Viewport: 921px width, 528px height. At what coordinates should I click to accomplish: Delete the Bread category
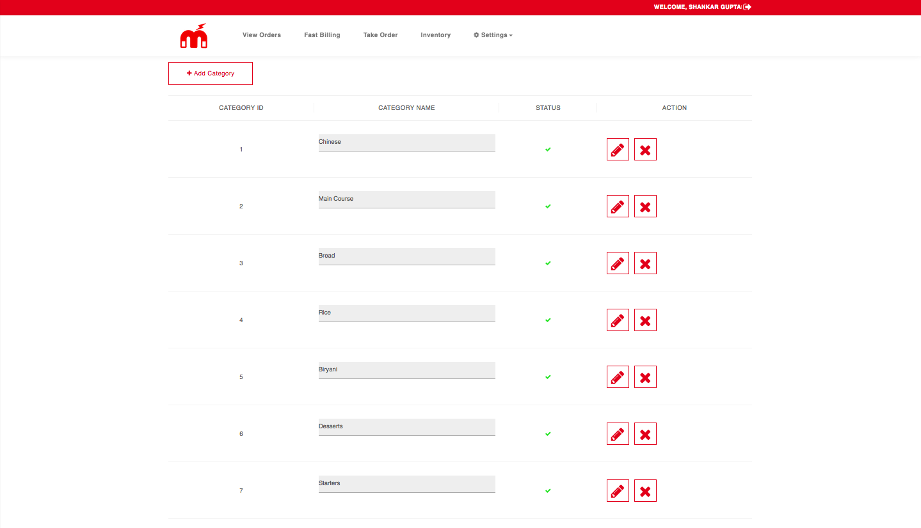coord(645,263)
